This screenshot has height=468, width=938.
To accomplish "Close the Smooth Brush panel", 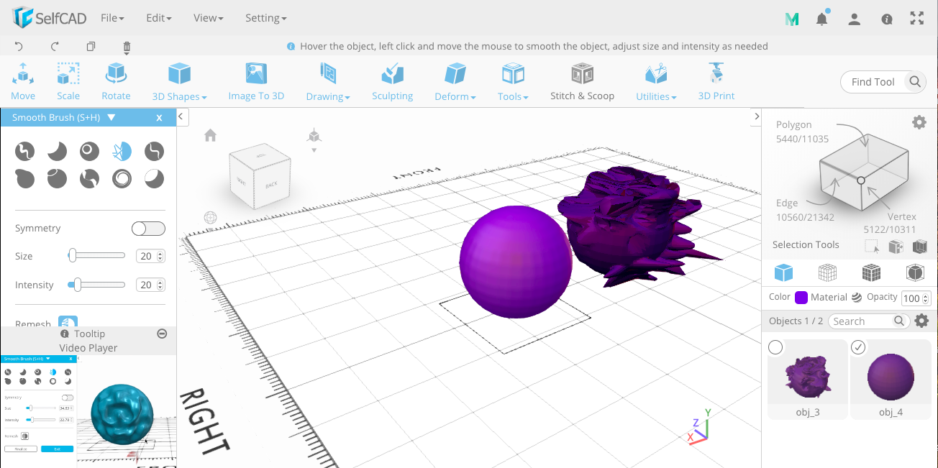I will pos(159,118).
